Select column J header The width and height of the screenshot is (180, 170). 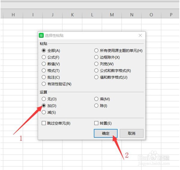[x=52, y=15]
